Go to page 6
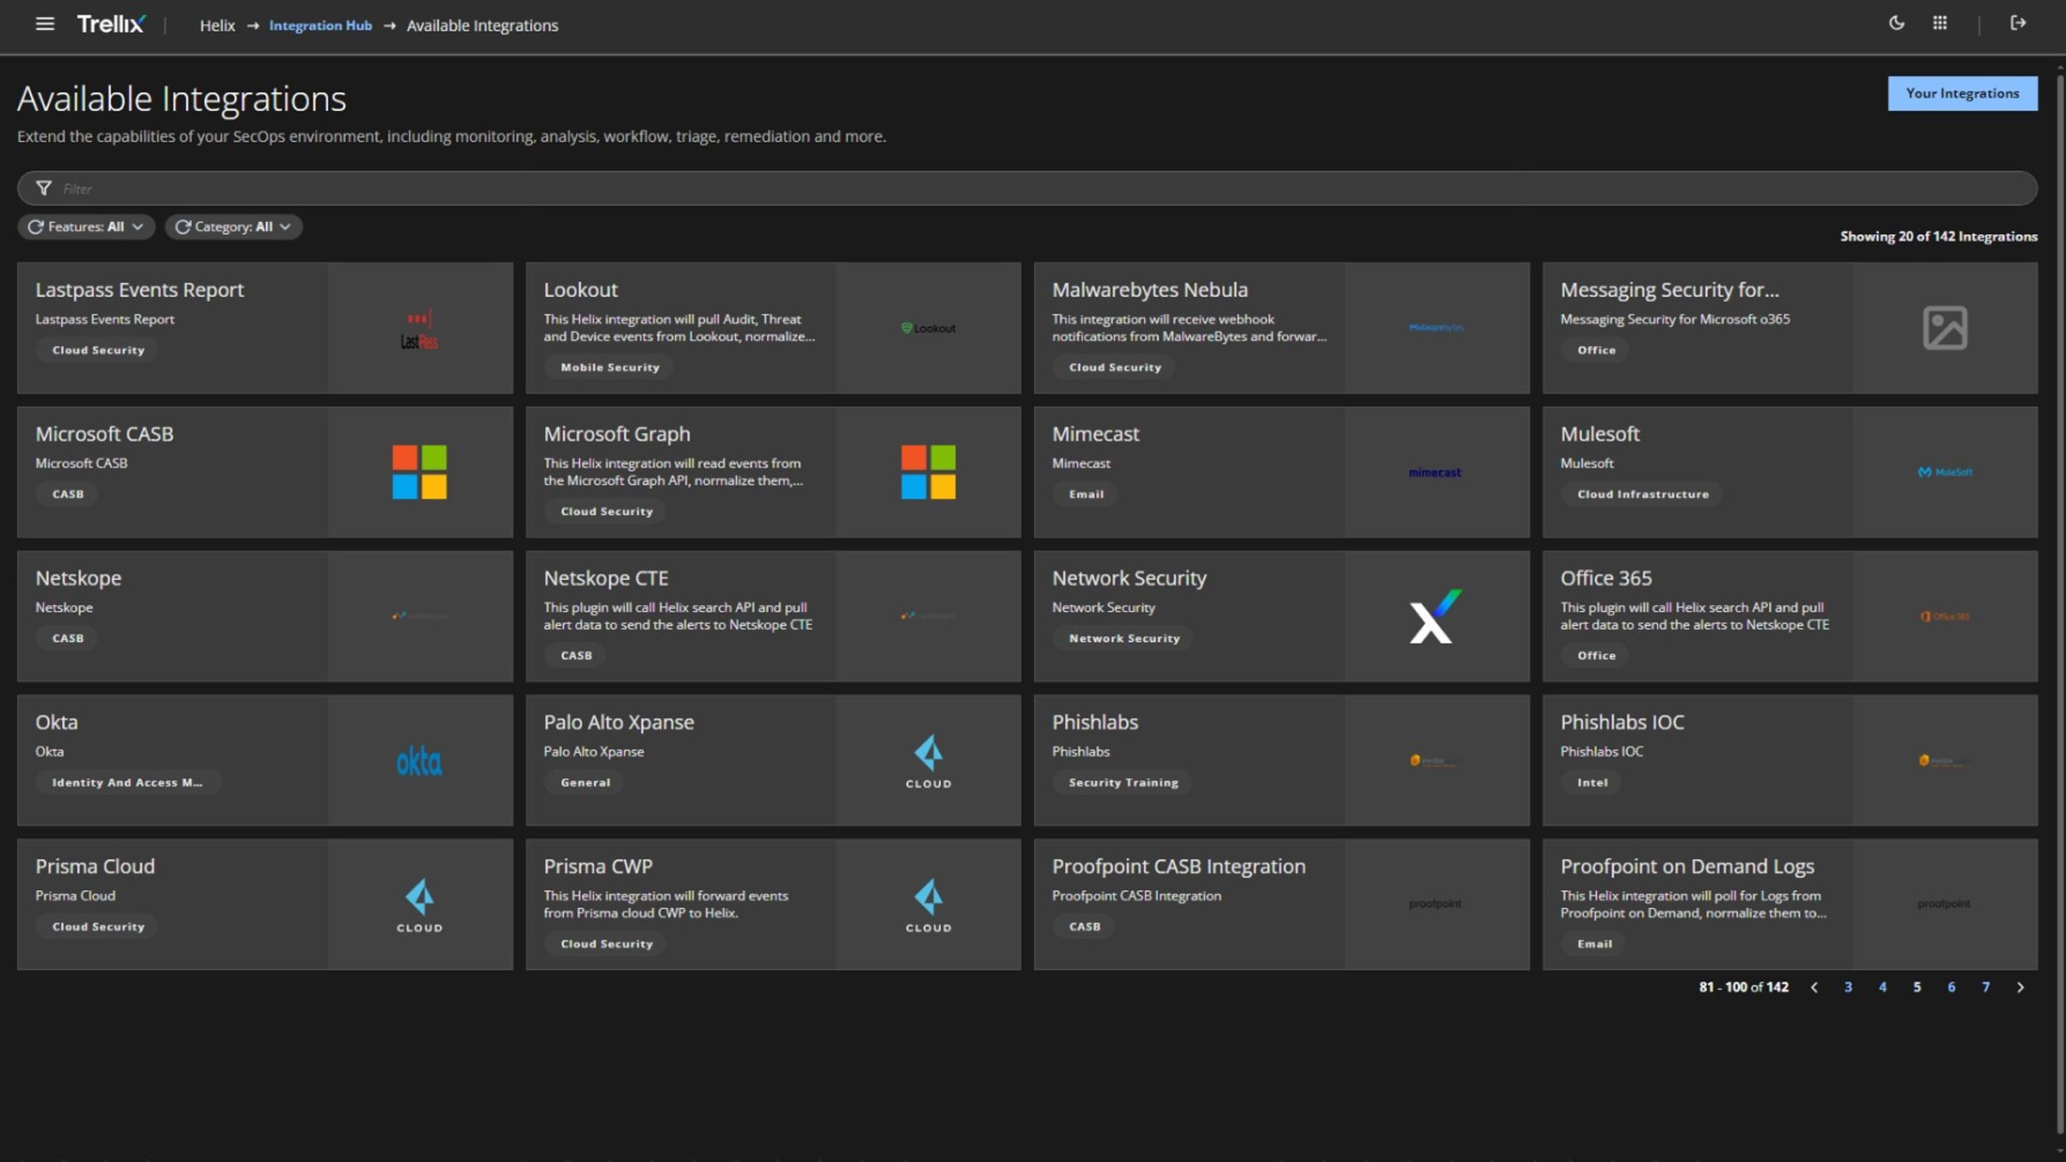This screenshot has height=1162, width=2066. [1952, 987]
